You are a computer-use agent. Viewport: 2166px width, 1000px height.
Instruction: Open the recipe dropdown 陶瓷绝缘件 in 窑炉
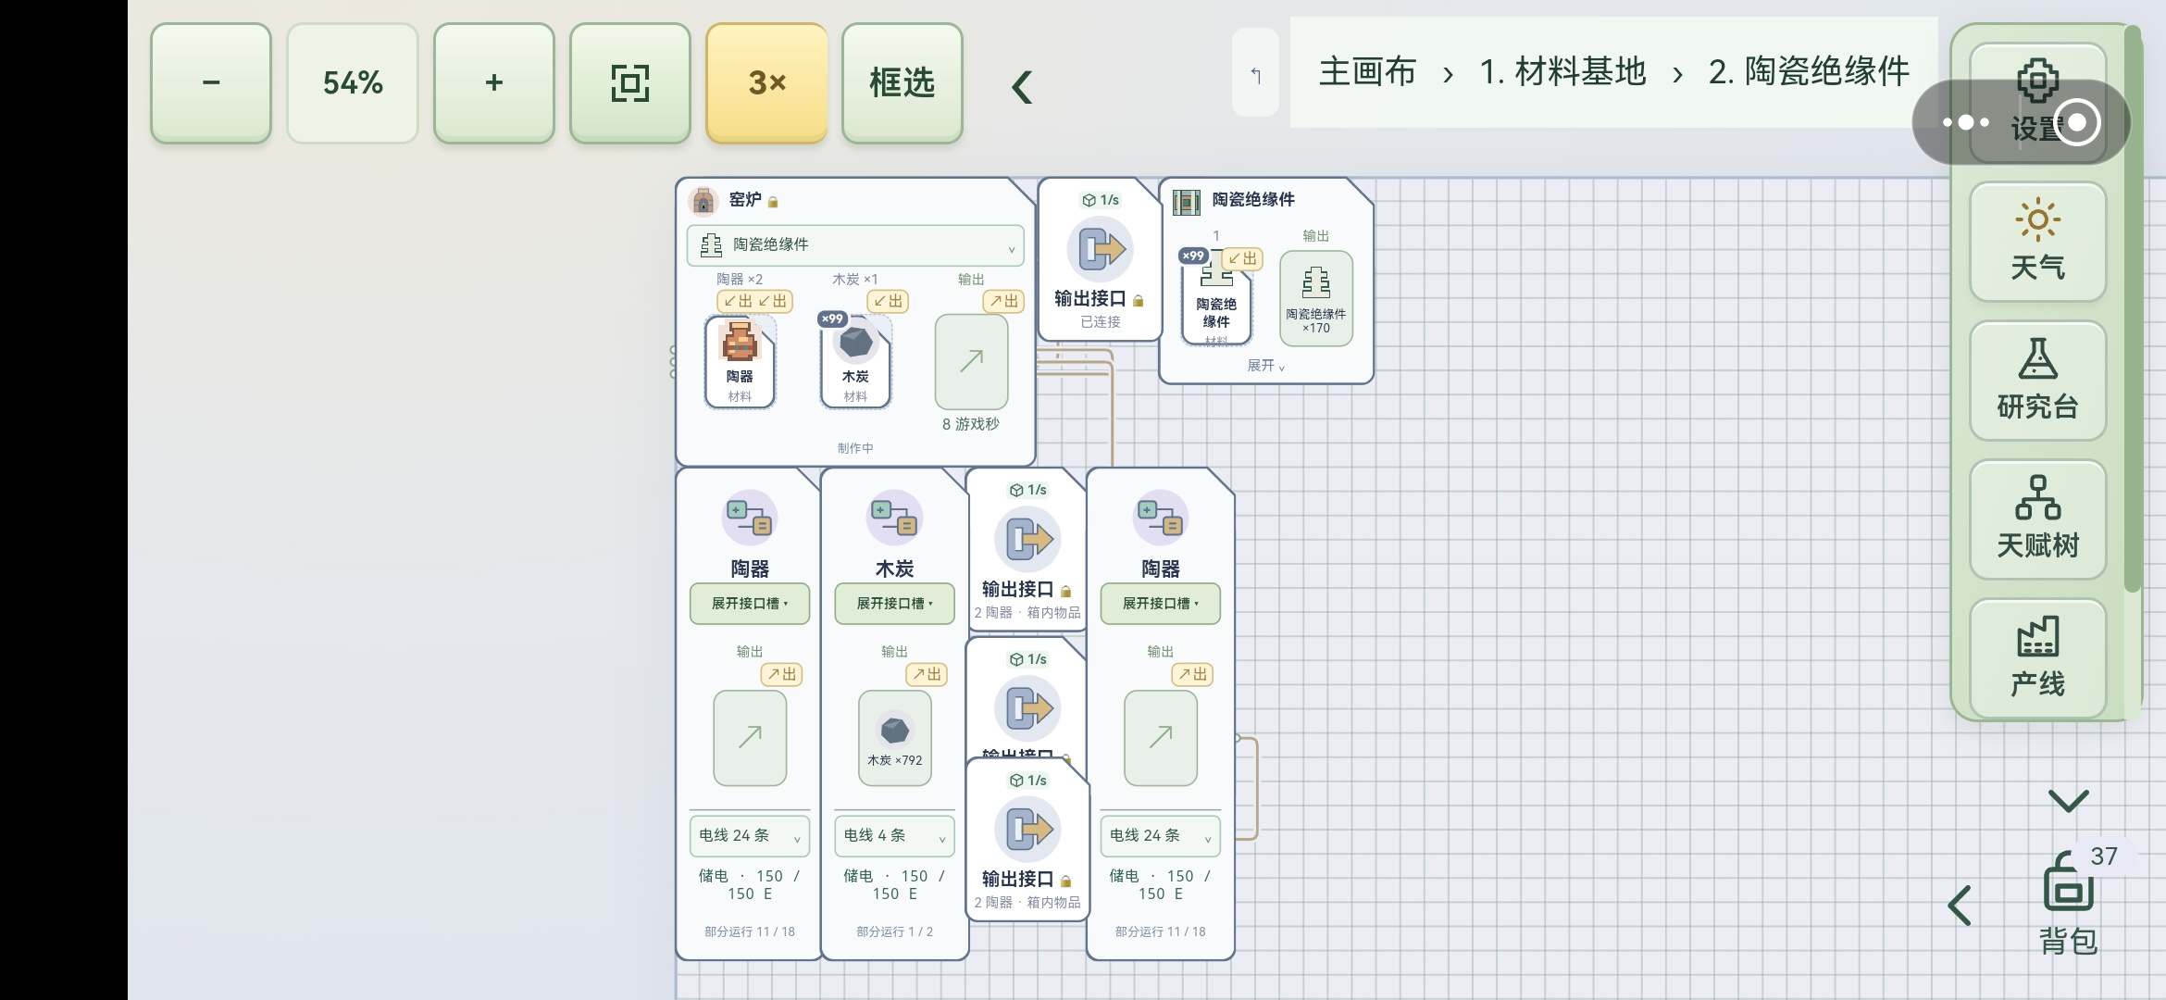click(855, 245)
